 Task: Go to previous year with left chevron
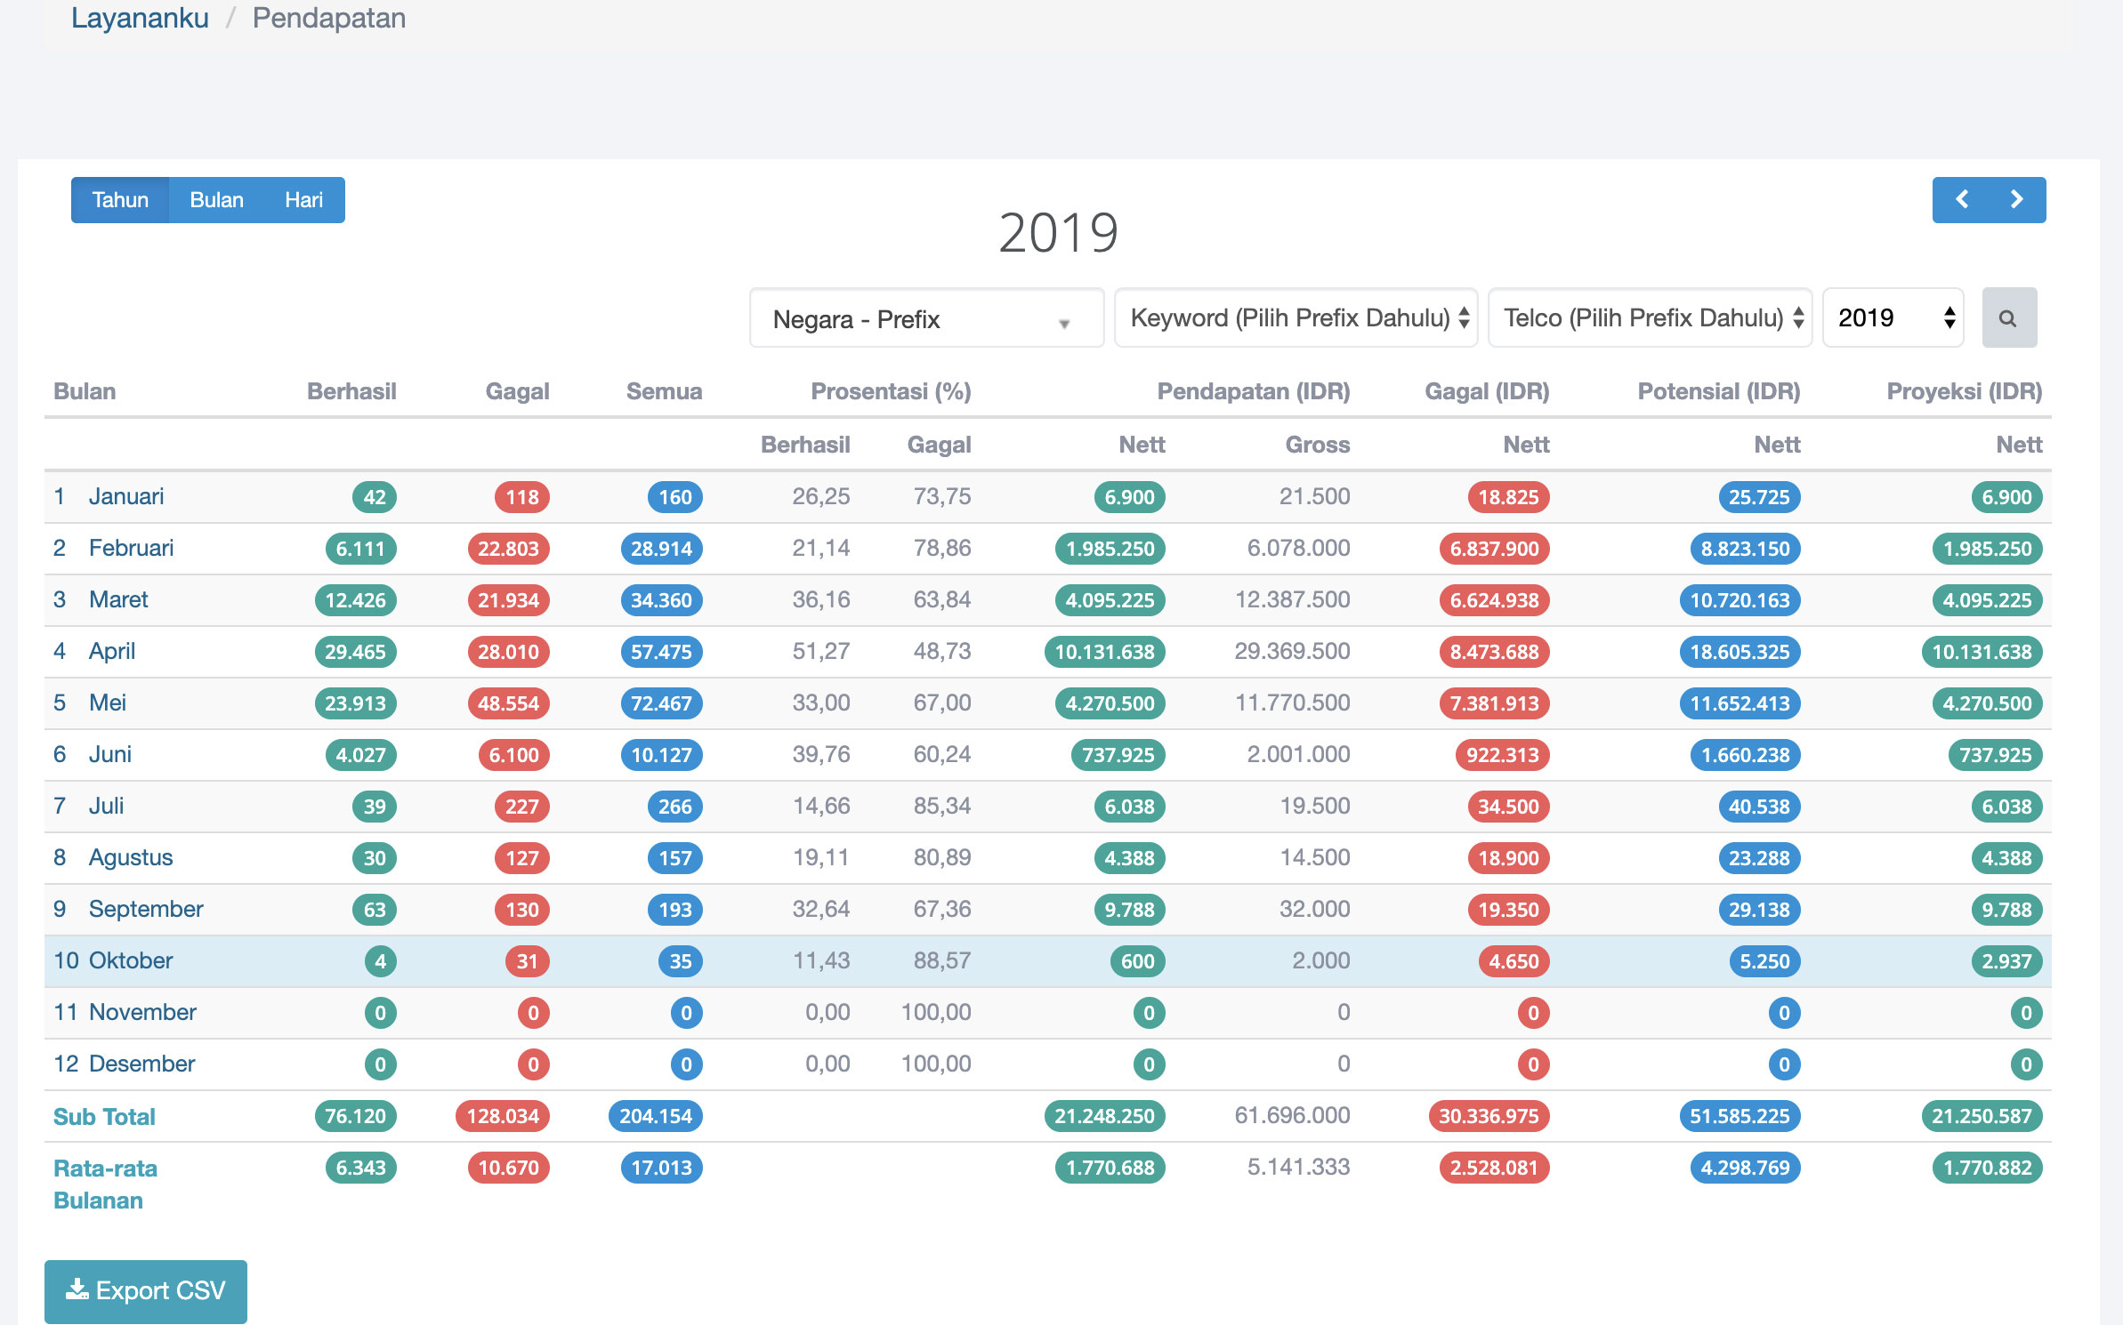(1961, 200)
